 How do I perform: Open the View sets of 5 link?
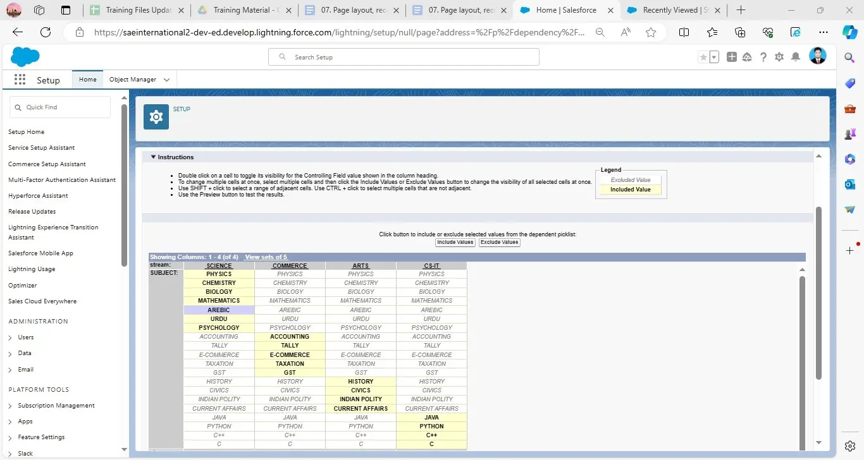(266, 257)
